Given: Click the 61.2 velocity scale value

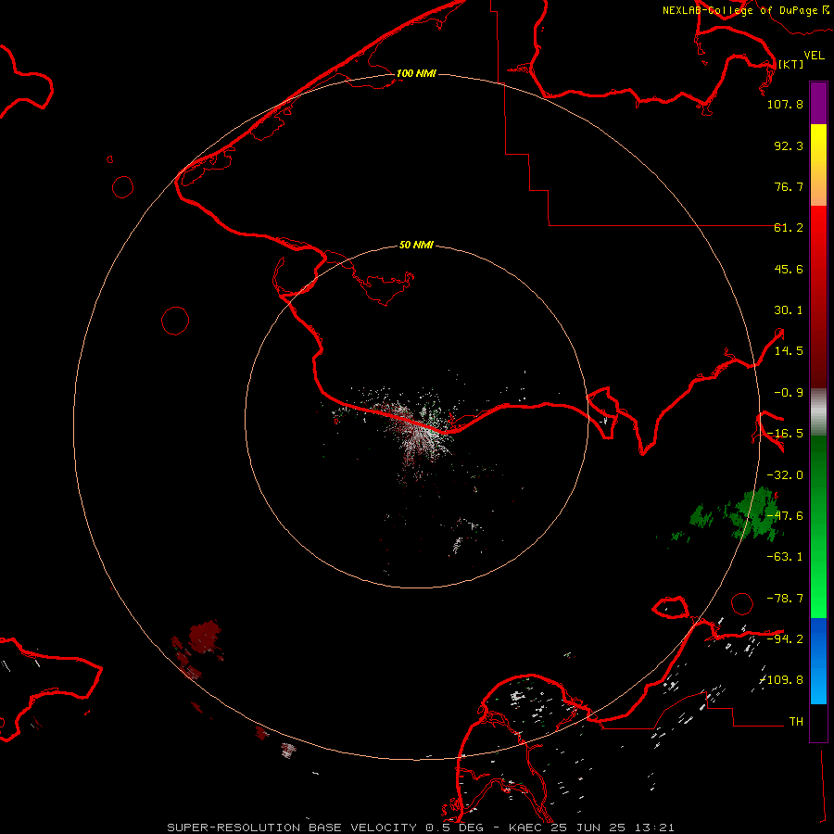Looking at the screenshot, I should 789,228.
